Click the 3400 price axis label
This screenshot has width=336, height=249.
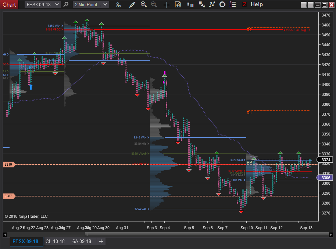click(326, 84)
